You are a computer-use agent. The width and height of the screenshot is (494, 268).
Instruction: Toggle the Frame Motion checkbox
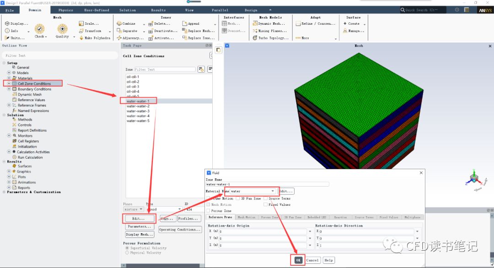(x=208, y=198)
